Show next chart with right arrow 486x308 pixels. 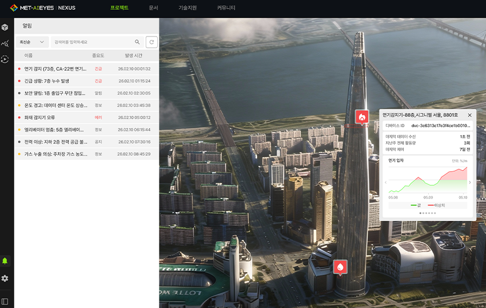point(470,183)
